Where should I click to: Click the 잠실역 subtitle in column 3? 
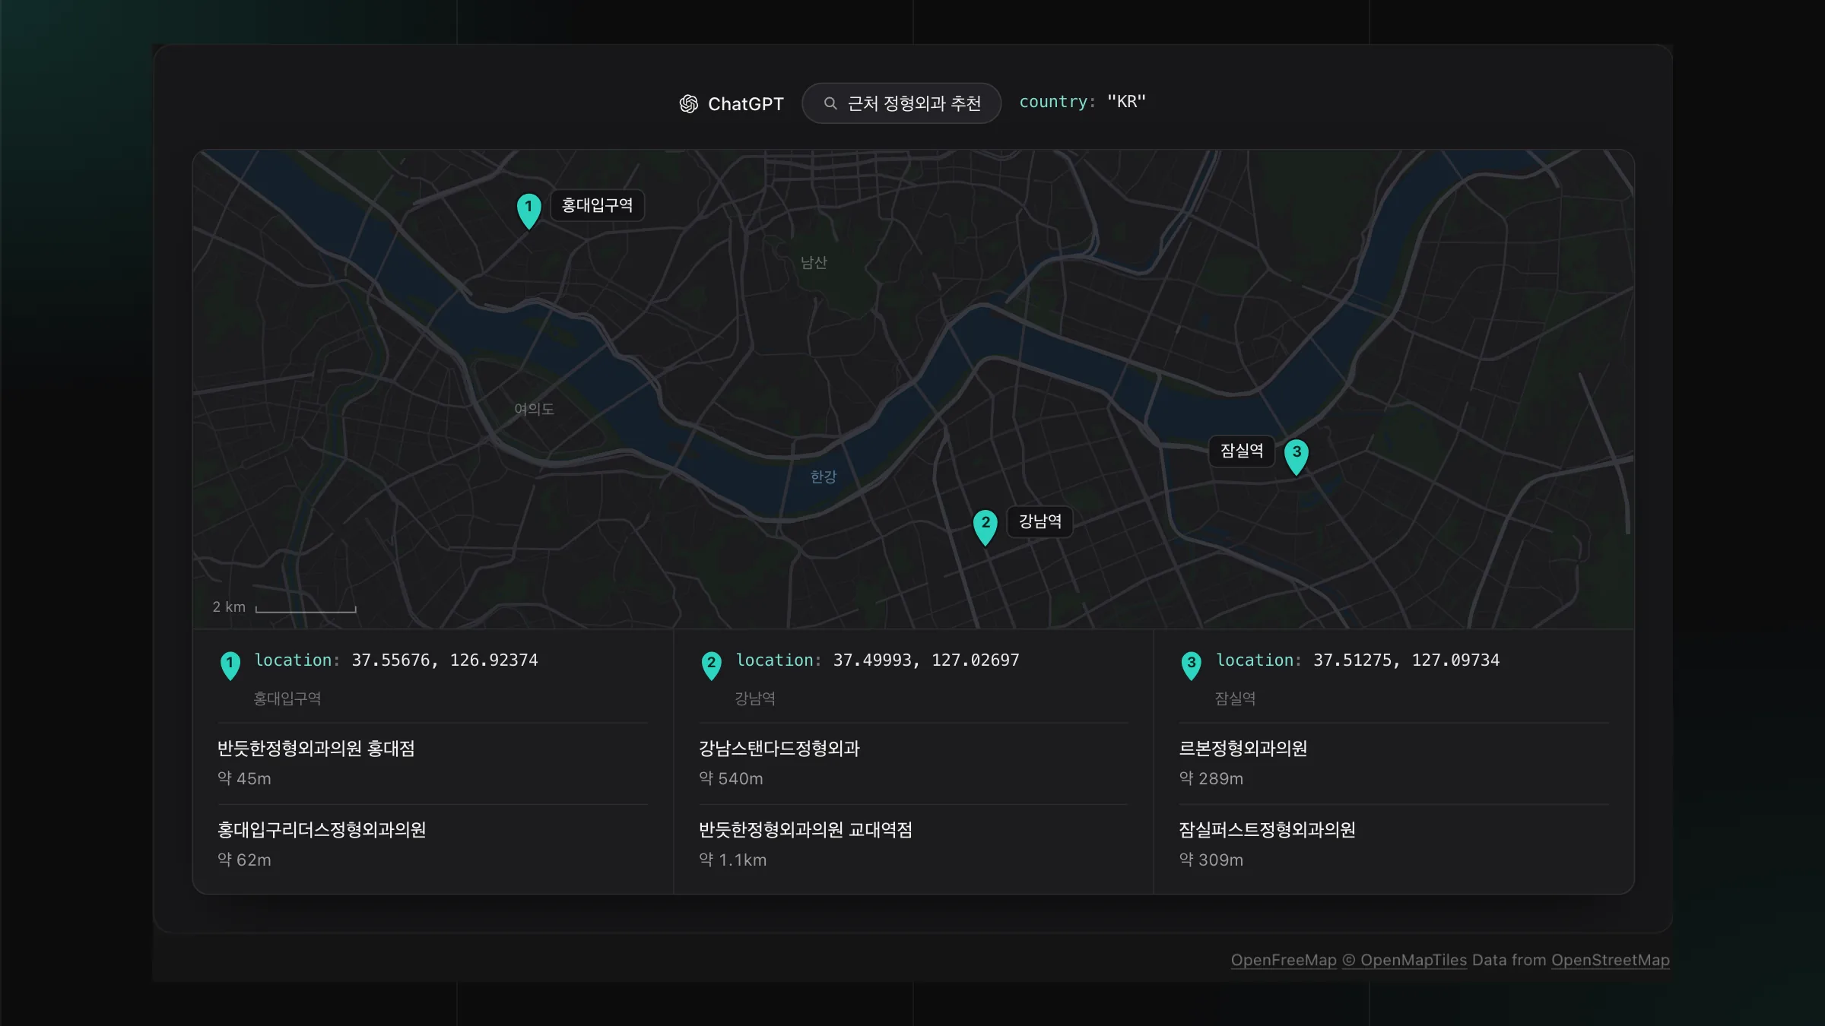pos(1235,698)
